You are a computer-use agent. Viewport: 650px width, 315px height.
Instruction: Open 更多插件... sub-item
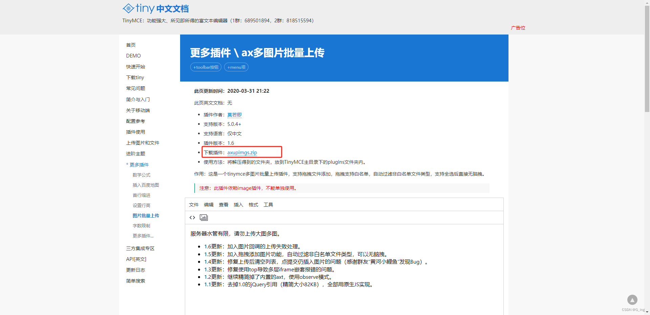coord(143,236)
